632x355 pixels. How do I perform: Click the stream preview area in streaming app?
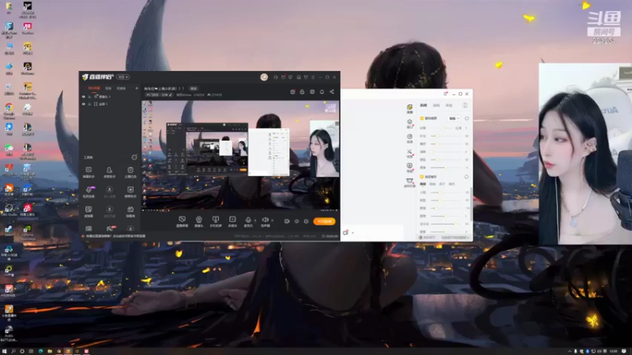tap(240, 155)
